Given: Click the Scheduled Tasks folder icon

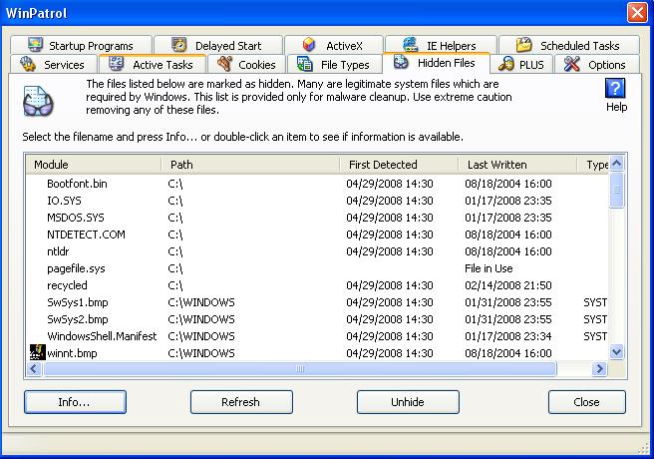Looking at the screenshot, I should coord(524,45).
